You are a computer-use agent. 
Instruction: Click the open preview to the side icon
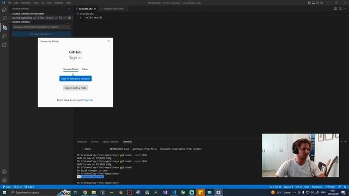pyautogui.click(x=335, y=9)
